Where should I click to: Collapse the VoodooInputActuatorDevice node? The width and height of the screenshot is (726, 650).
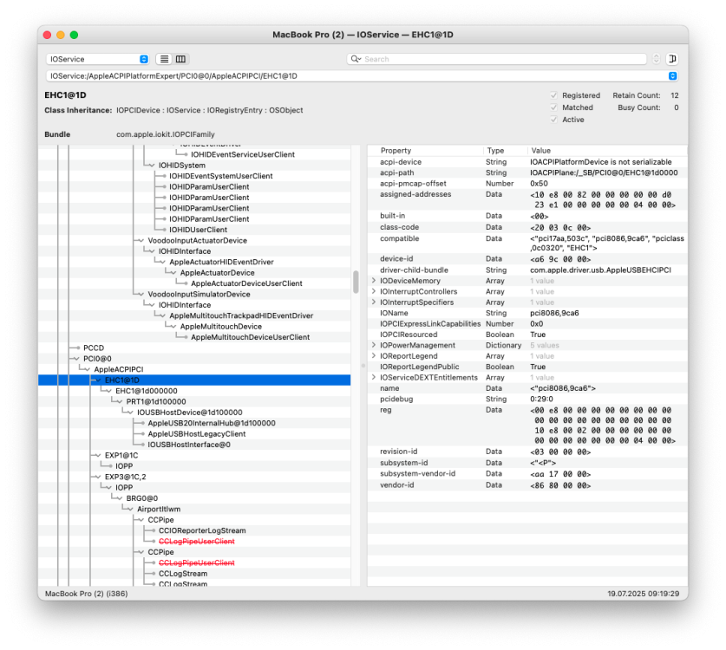[x=141, y=241]
